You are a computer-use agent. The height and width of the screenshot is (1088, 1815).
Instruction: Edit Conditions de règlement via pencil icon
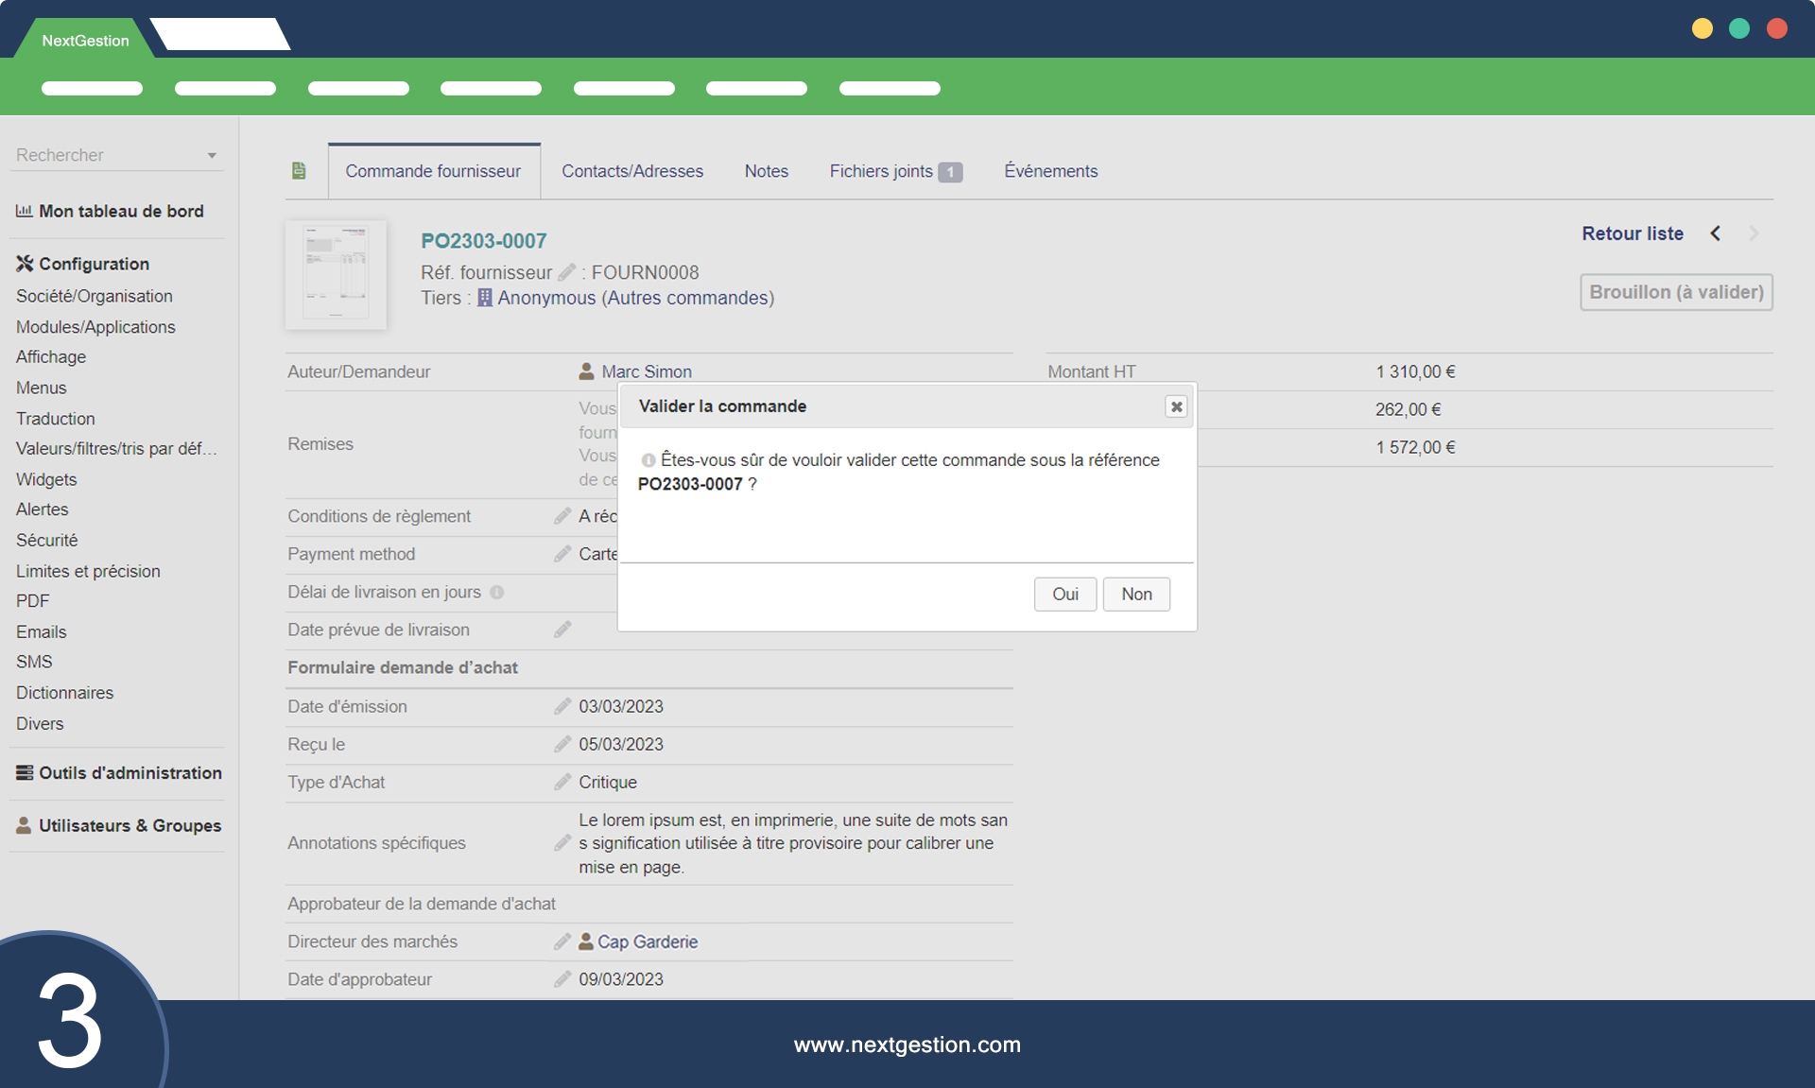coord(562,516)
